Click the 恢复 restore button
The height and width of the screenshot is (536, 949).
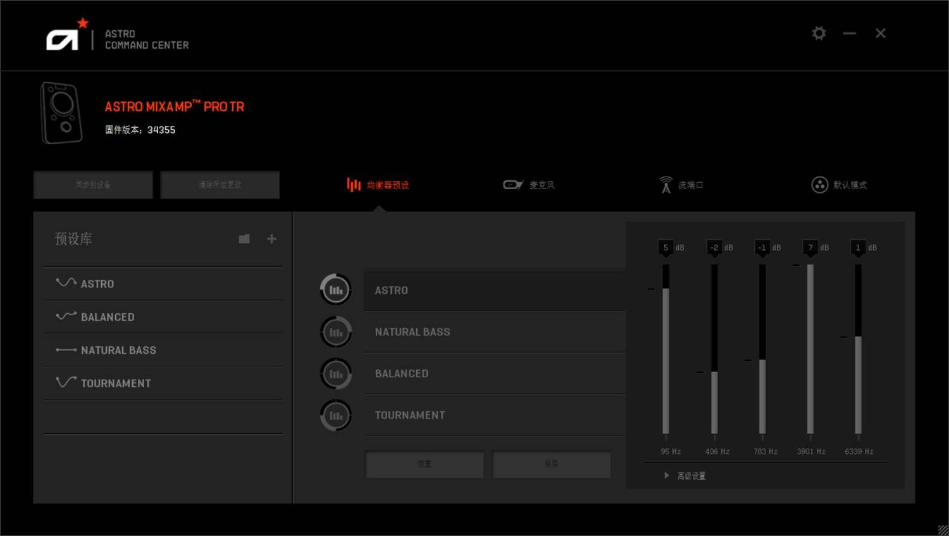(424, 464)
